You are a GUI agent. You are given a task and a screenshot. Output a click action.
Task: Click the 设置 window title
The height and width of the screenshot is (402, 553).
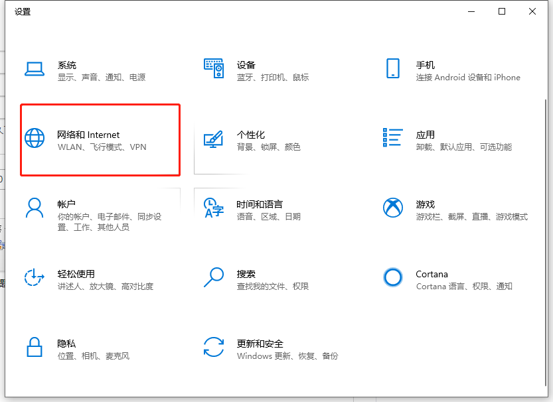(23, 11)
